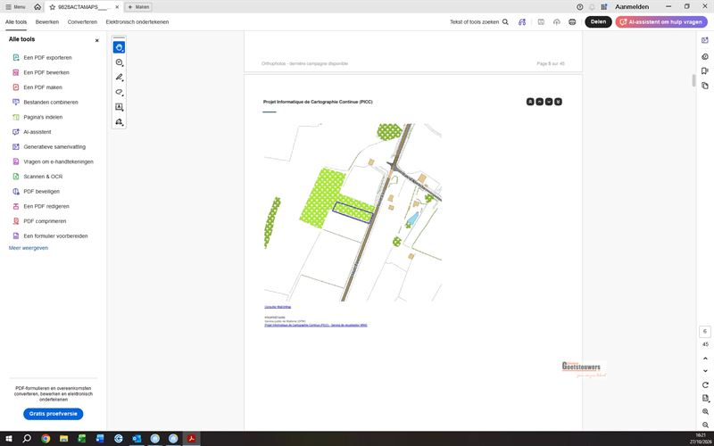
Task: Click the save icon in top toolbar
Action: [x=541, y=21]
